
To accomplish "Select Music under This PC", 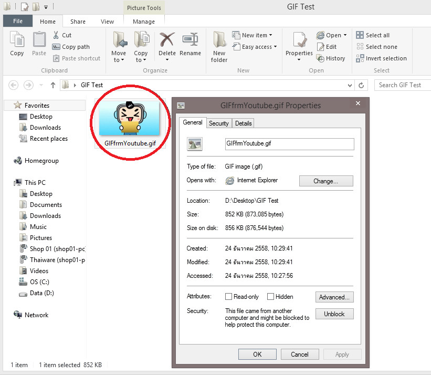I will (33, 227).
